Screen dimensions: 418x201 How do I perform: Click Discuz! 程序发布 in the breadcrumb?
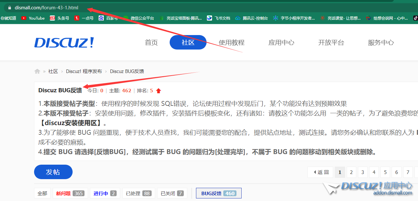84,71
